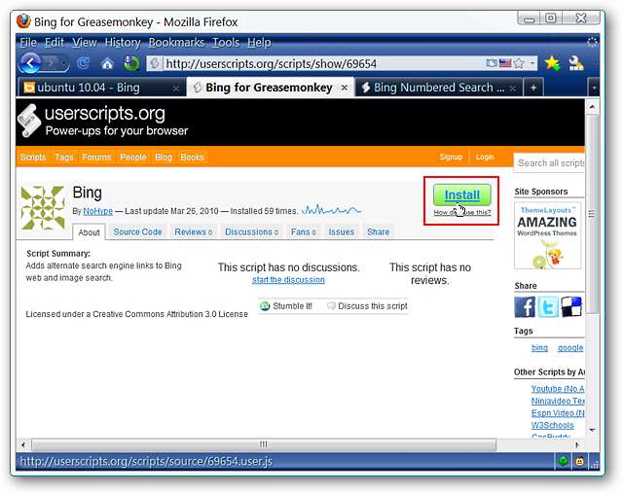Open the list all tabs dropdown
Screen dimensions: 623x494
pos(594,88)
